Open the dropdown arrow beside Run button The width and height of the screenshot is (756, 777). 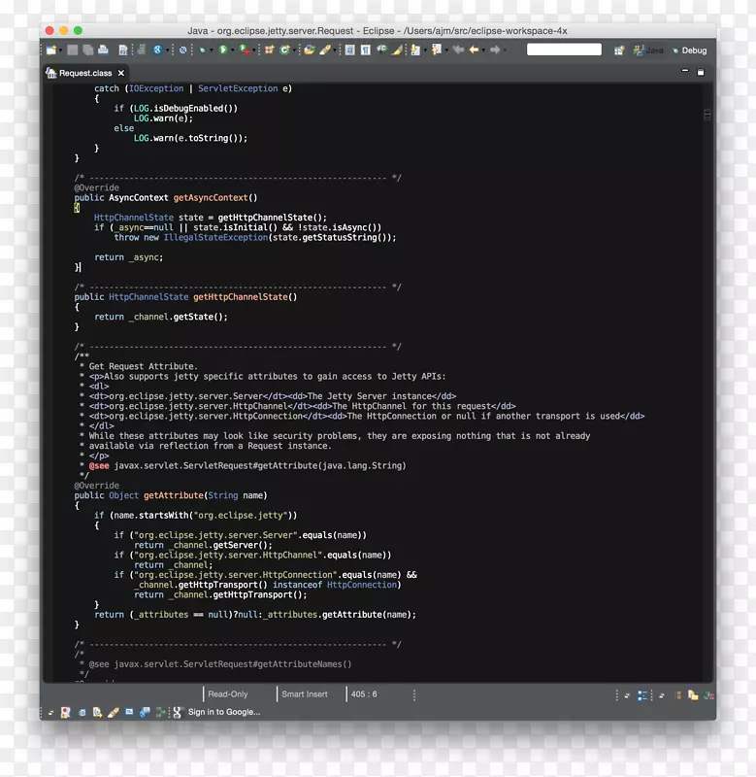[x=233, y=51]
